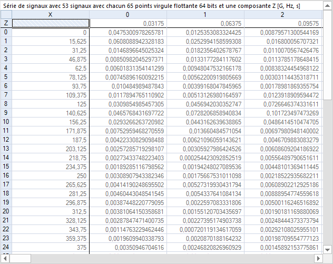Select the Z row header

[x=6, y=23]
